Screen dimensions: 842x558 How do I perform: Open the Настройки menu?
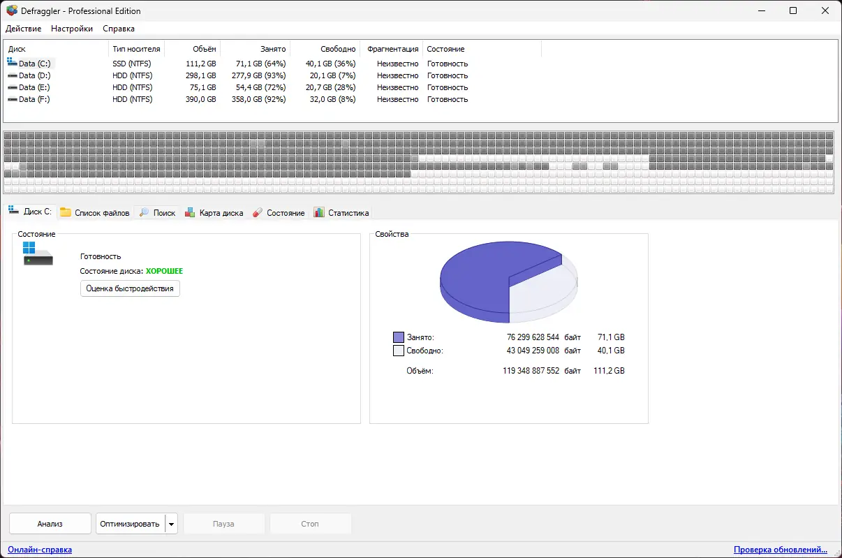73,29
